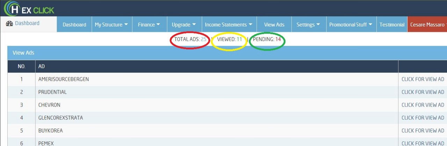The height and width of the screenshot is (146, 447).
Task: Select Dashboard in the navigation bar
Action: click(x=74, y=25)
